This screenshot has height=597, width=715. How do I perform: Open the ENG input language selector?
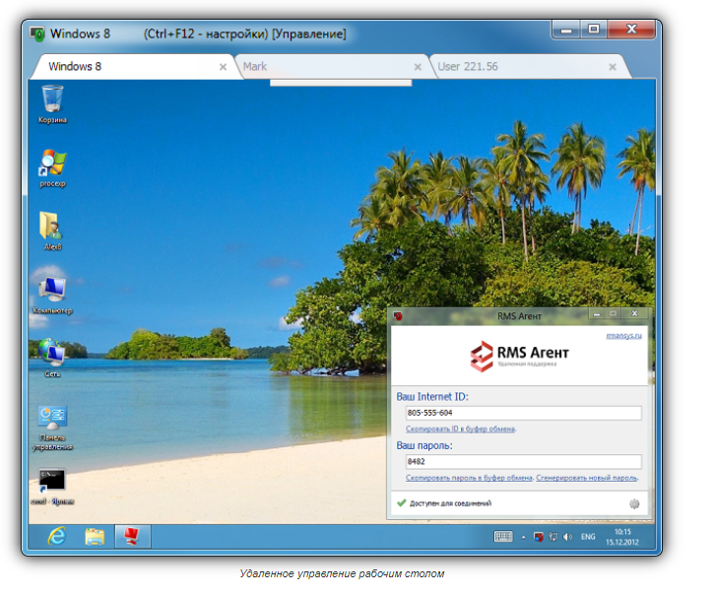click(x=588, y=537)
